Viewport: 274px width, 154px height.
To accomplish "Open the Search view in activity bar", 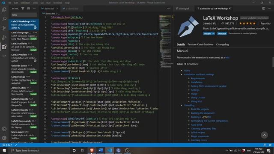I will pyautogui.click(x=4, y=19).
